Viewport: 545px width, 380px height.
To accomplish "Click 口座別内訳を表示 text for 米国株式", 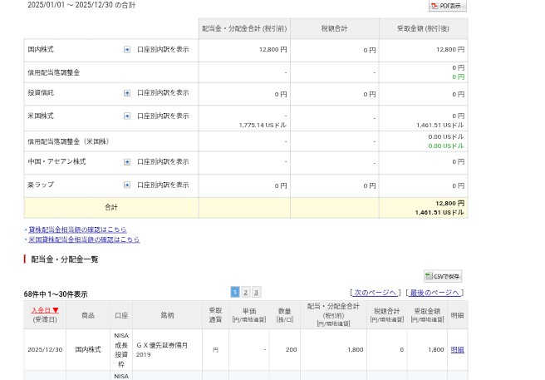I will (163, 116).
